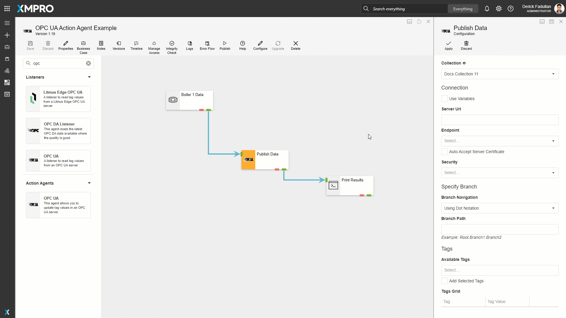Apply the Publish Data configuration
Viewport: 566px width, 318px height.
point(448,45)
